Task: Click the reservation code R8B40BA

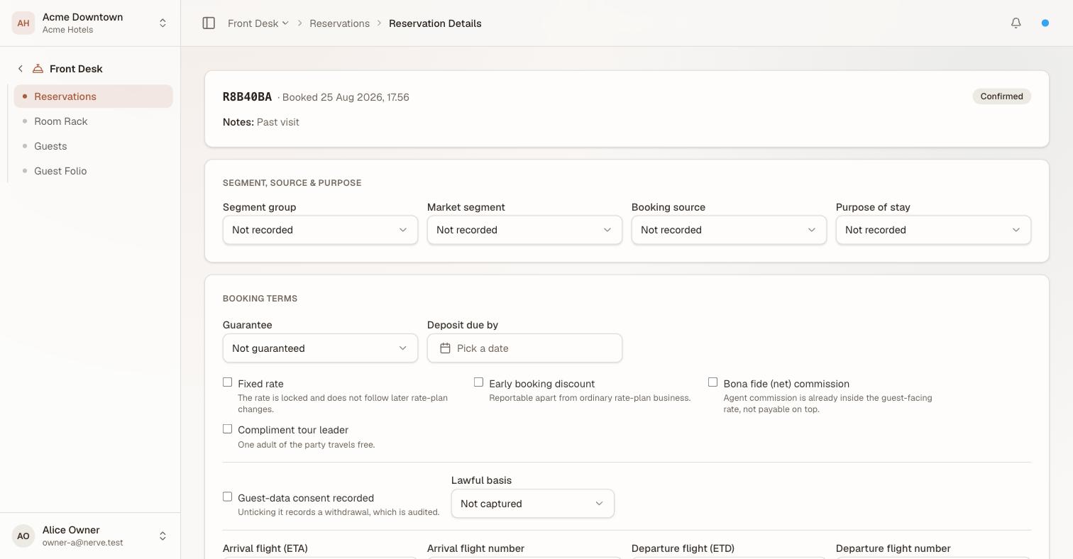Action: pos(247,97)
